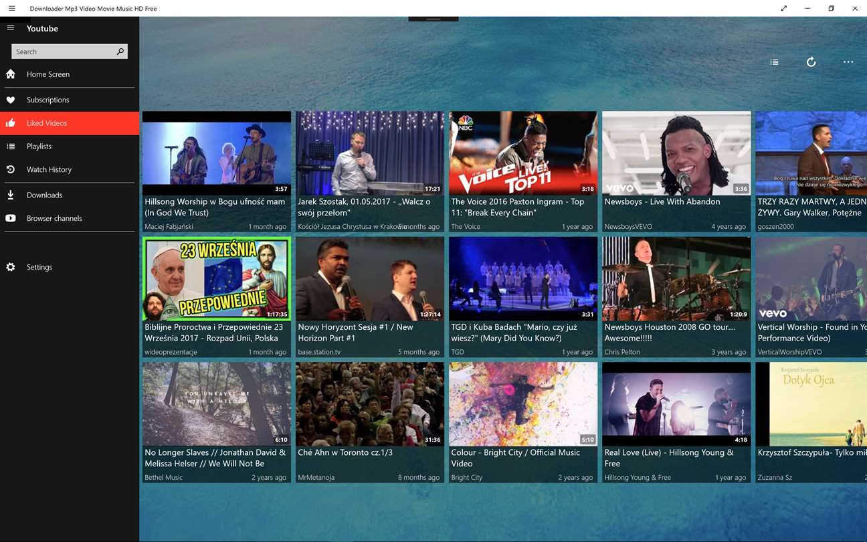Screen dimensions: 867x542
Task: Play Colour Bright City video thumbnail
Action: click(523, 404)
